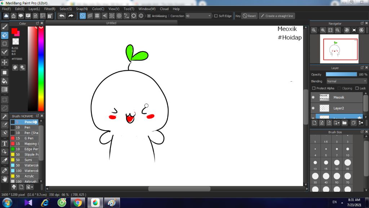This screenshot has width=369, height=208.
Task: Enable the grid (crisscross) snap guide
Action: (x=97, y=16)
